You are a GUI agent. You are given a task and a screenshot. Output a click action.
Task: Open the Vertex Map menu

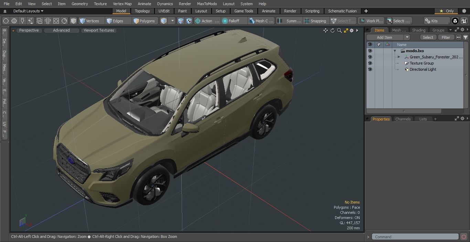click(122, 4)
